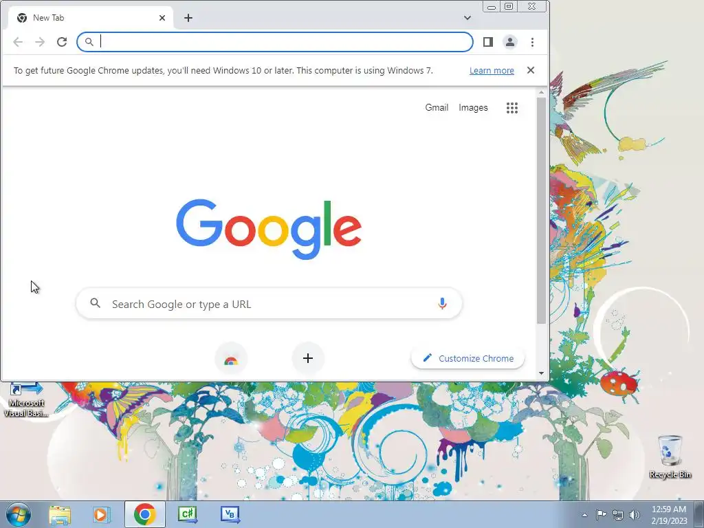704x528 pixels.
Task: Open network tray icon
Action: click(x=618, y=515)
